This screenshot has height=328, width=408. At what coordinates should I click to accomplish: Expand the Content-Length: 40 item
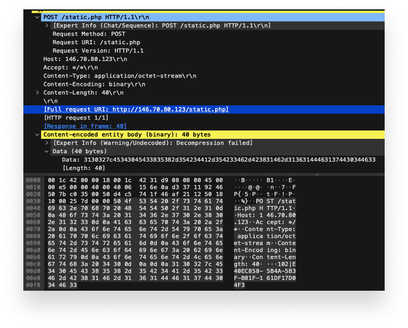[38, 92]
